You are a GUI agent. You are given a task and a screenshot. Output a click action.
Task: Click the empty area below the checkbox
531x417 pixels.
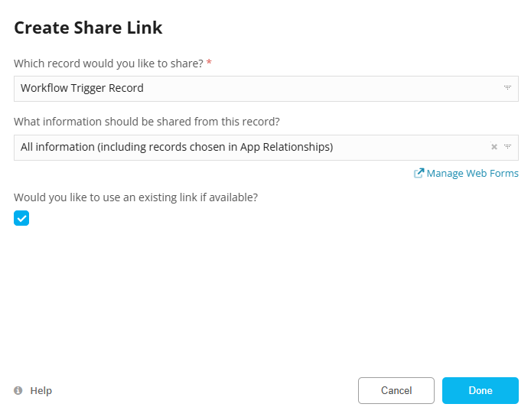[x=260, y=298]
